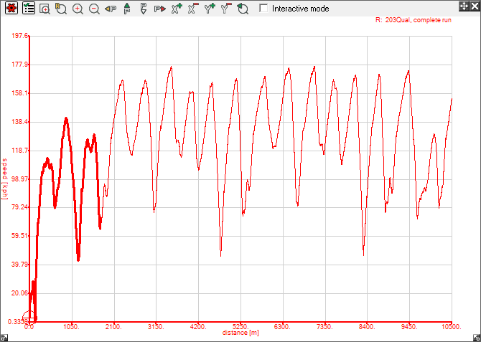Click the 'speed [kph]' y-axis label

[5, 179]
